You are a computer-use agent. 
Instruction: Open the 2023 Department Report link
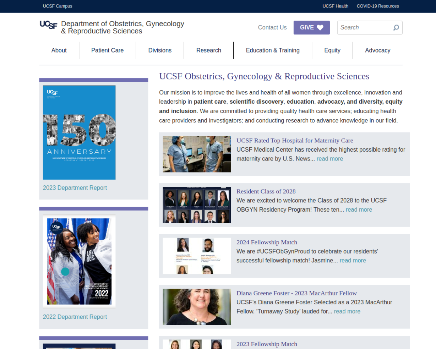(x=75, y=188)
